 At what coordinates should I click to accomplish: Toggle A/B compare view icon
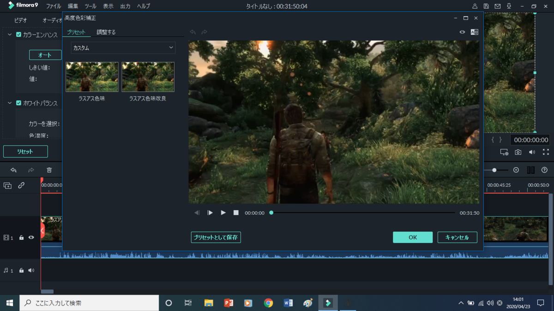point(474,32)
